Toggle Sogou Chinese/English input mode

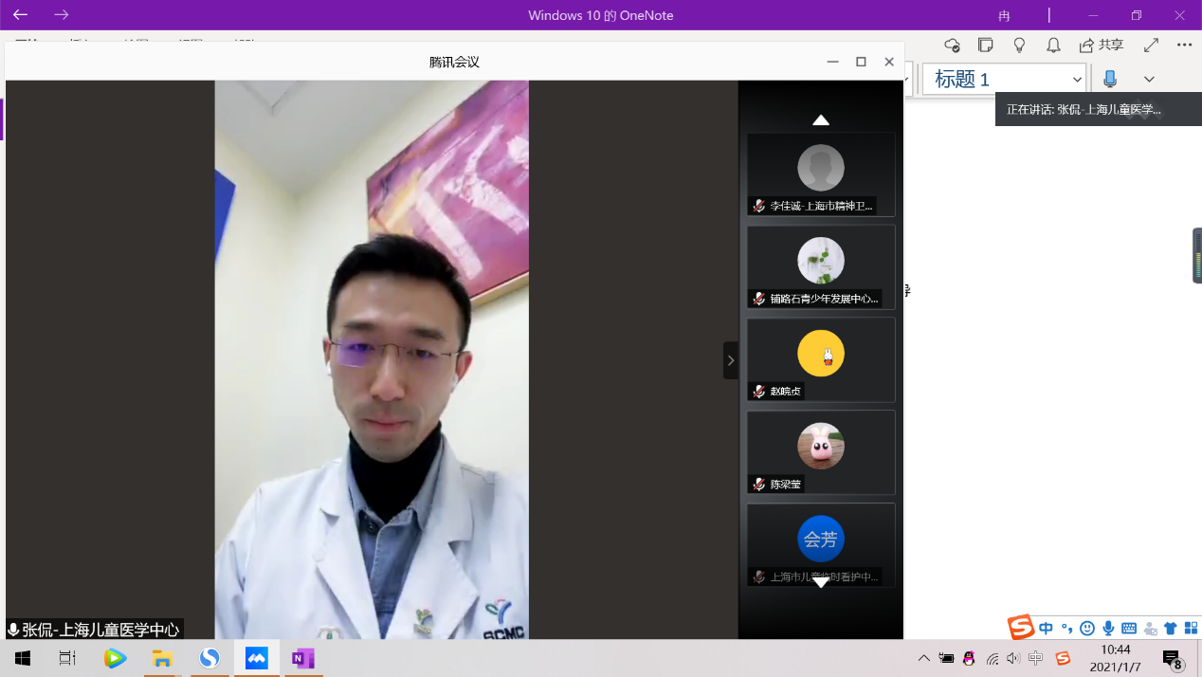click(1046, 629)
